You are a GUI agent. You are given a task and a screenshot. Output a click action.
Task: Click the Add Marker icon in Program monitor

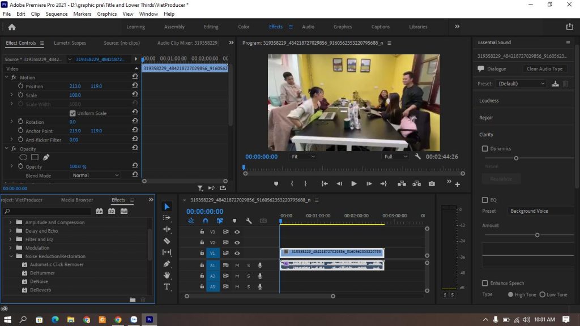pyautogui.click(x=276, y=183)
